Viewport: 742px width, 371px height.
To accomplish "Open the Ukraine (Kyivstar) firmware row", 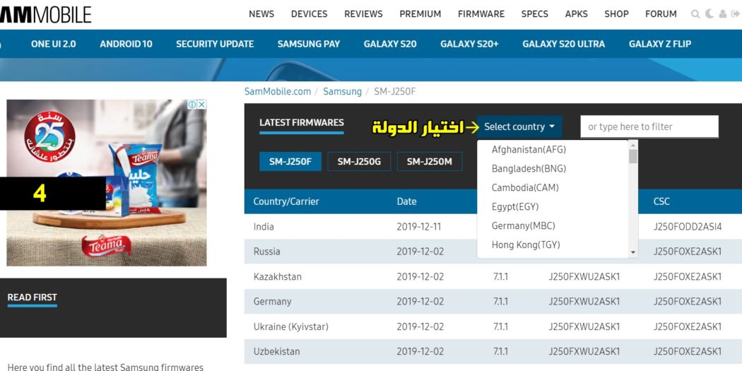I will [493, 326].
